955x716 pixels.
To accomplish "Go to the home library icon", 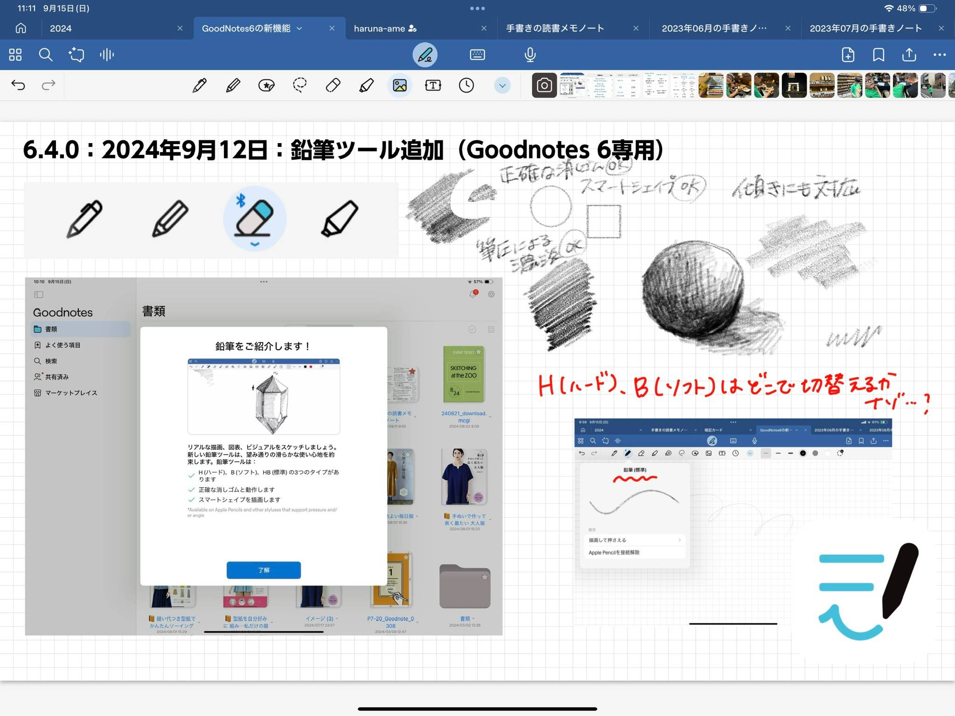I will tap(21, 28).
